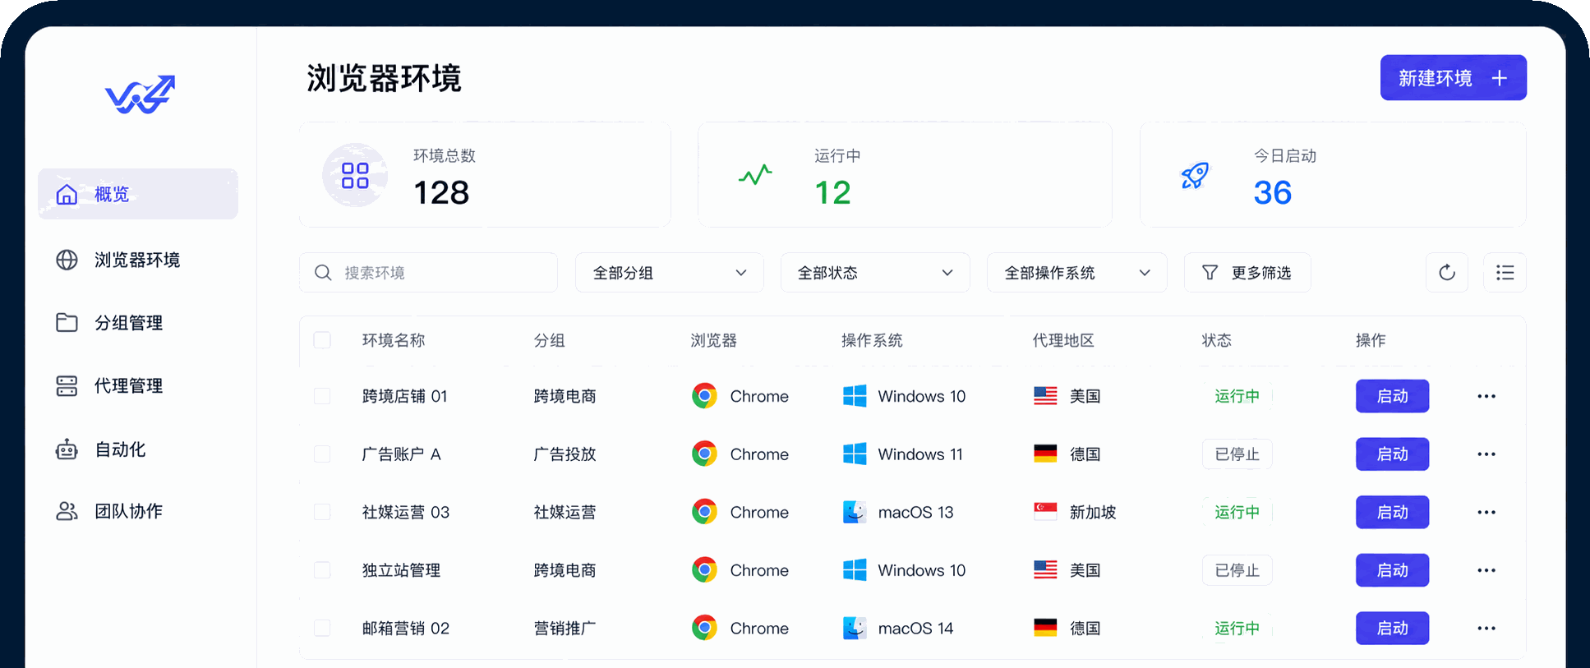Click 启动 for 独立站管理
This screenshot has height=668, width=1590.
click(x=1392, y=570)
